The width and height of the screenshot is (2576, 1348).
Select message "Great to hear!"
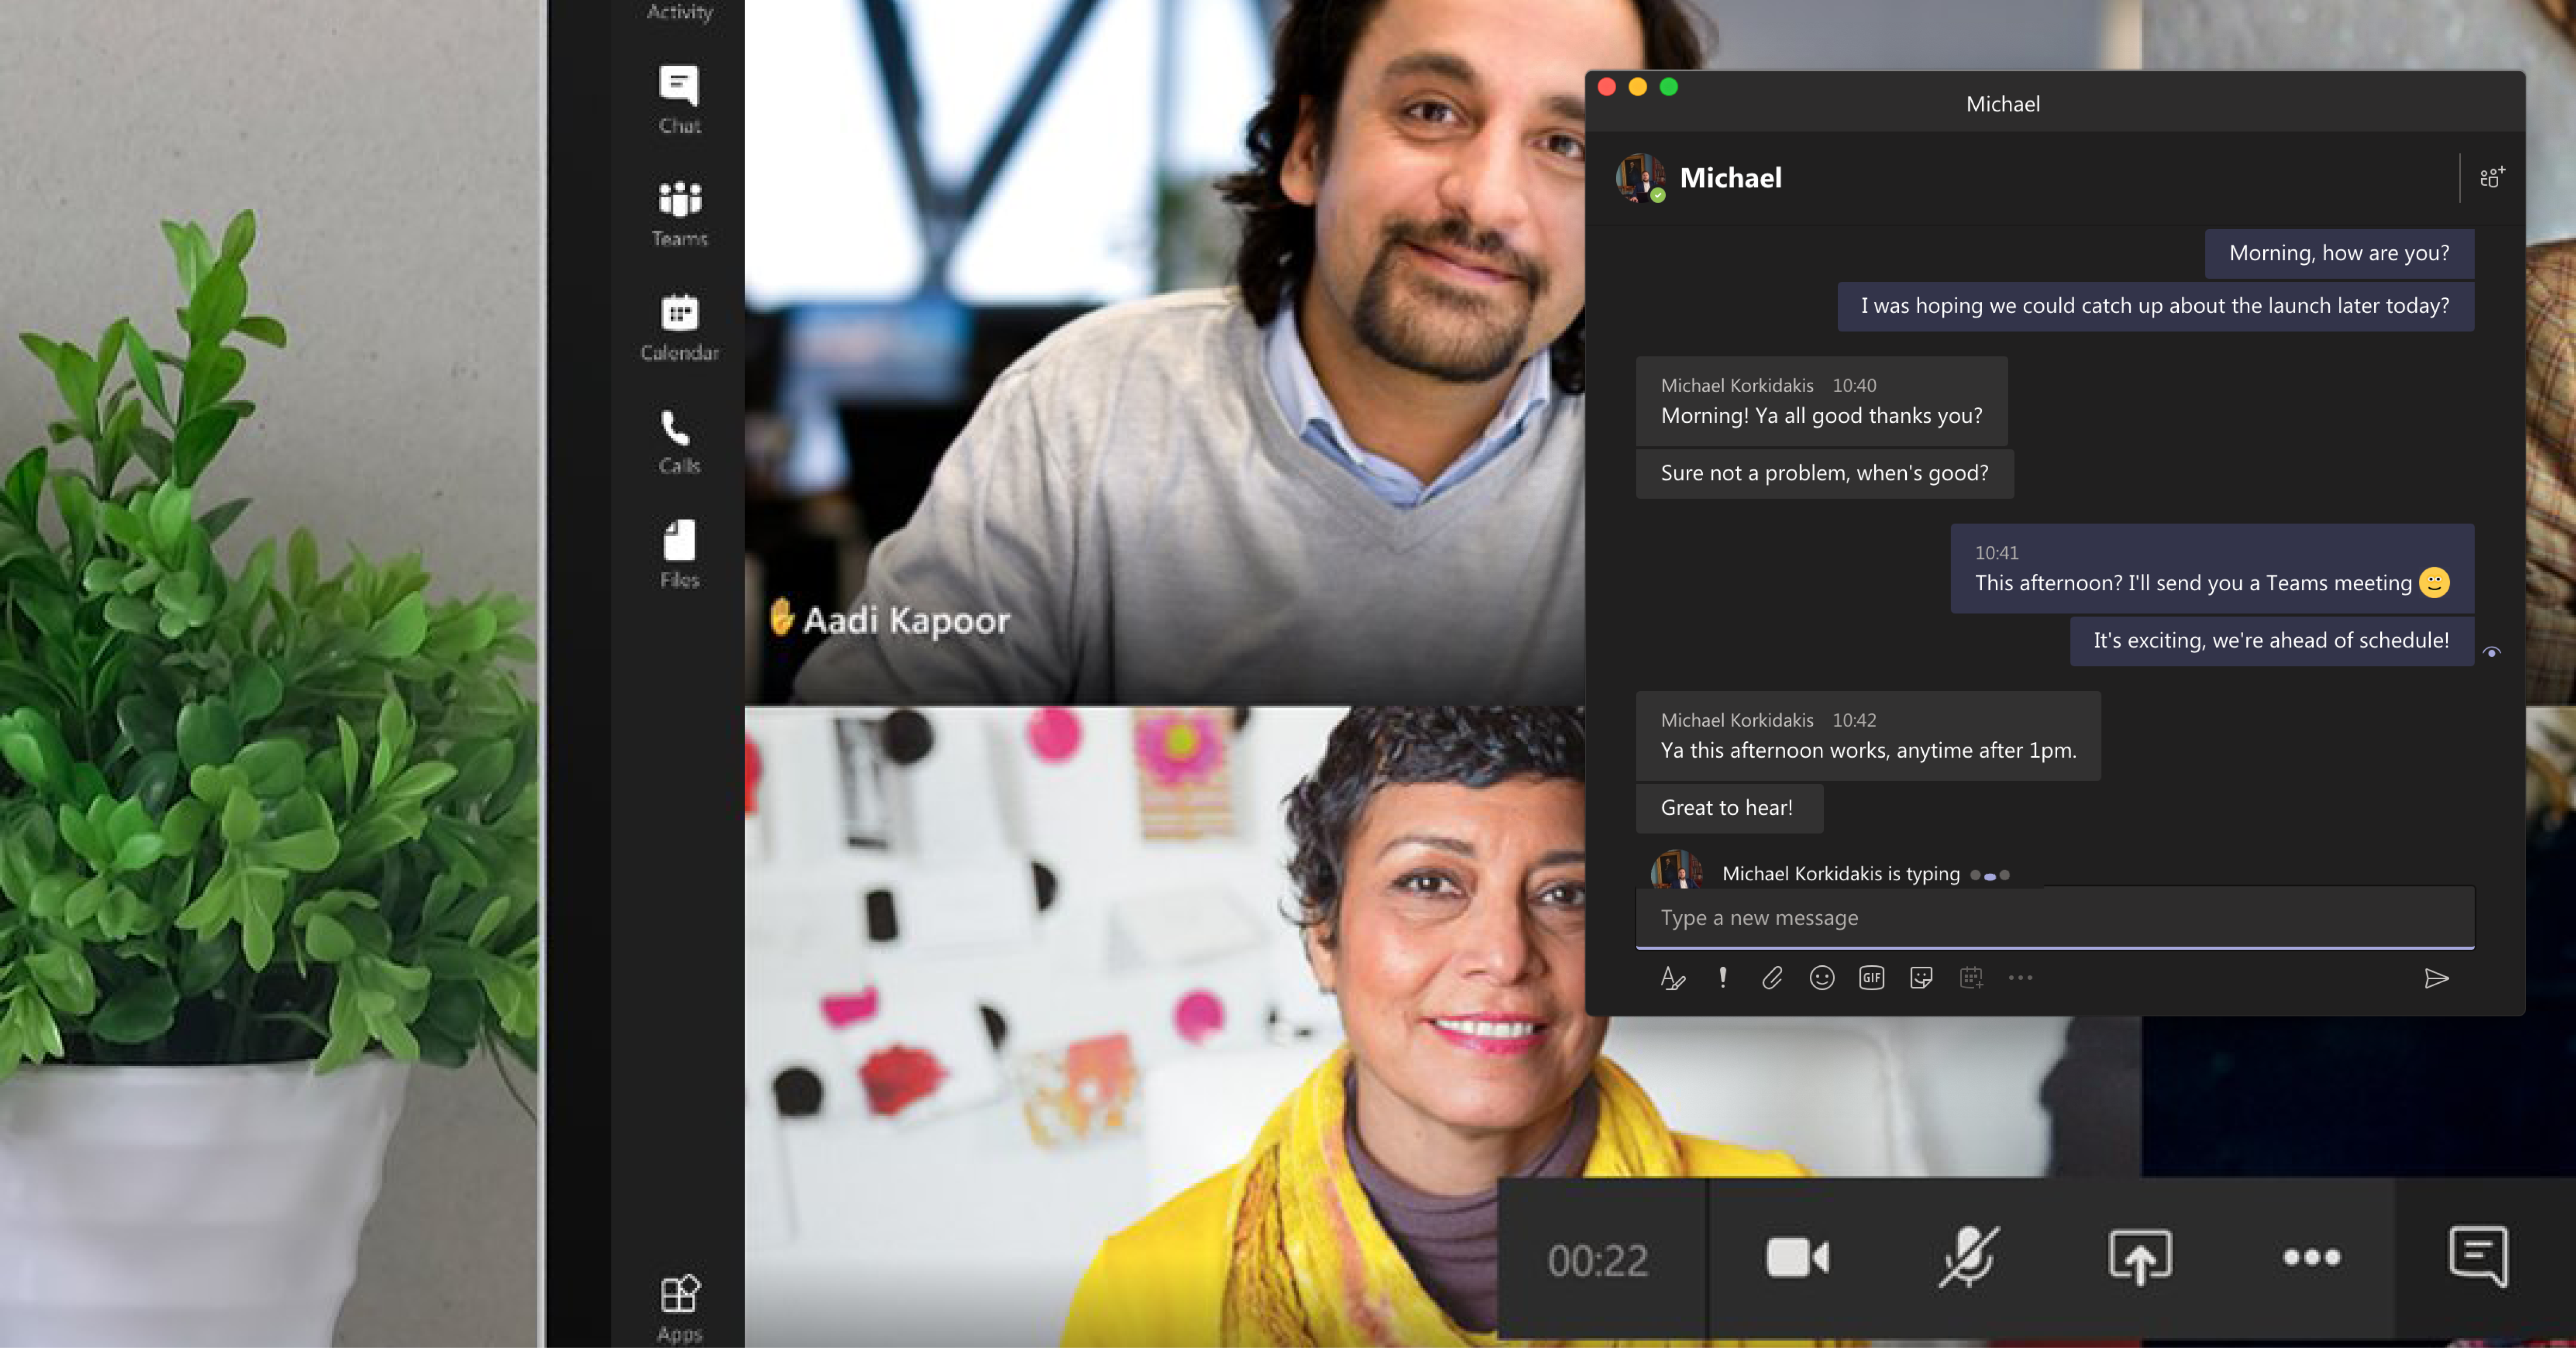pos(1729,808)
